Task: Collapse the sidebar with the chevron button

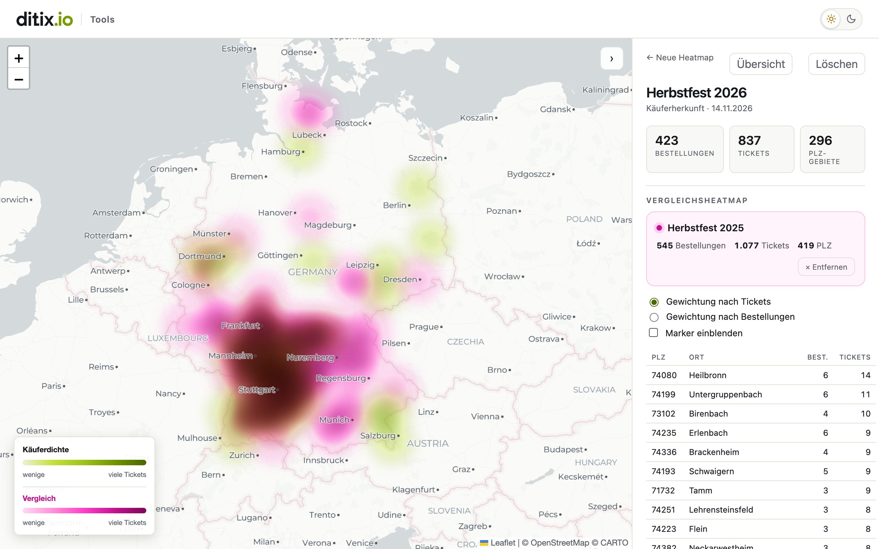Action: [612, 58]
